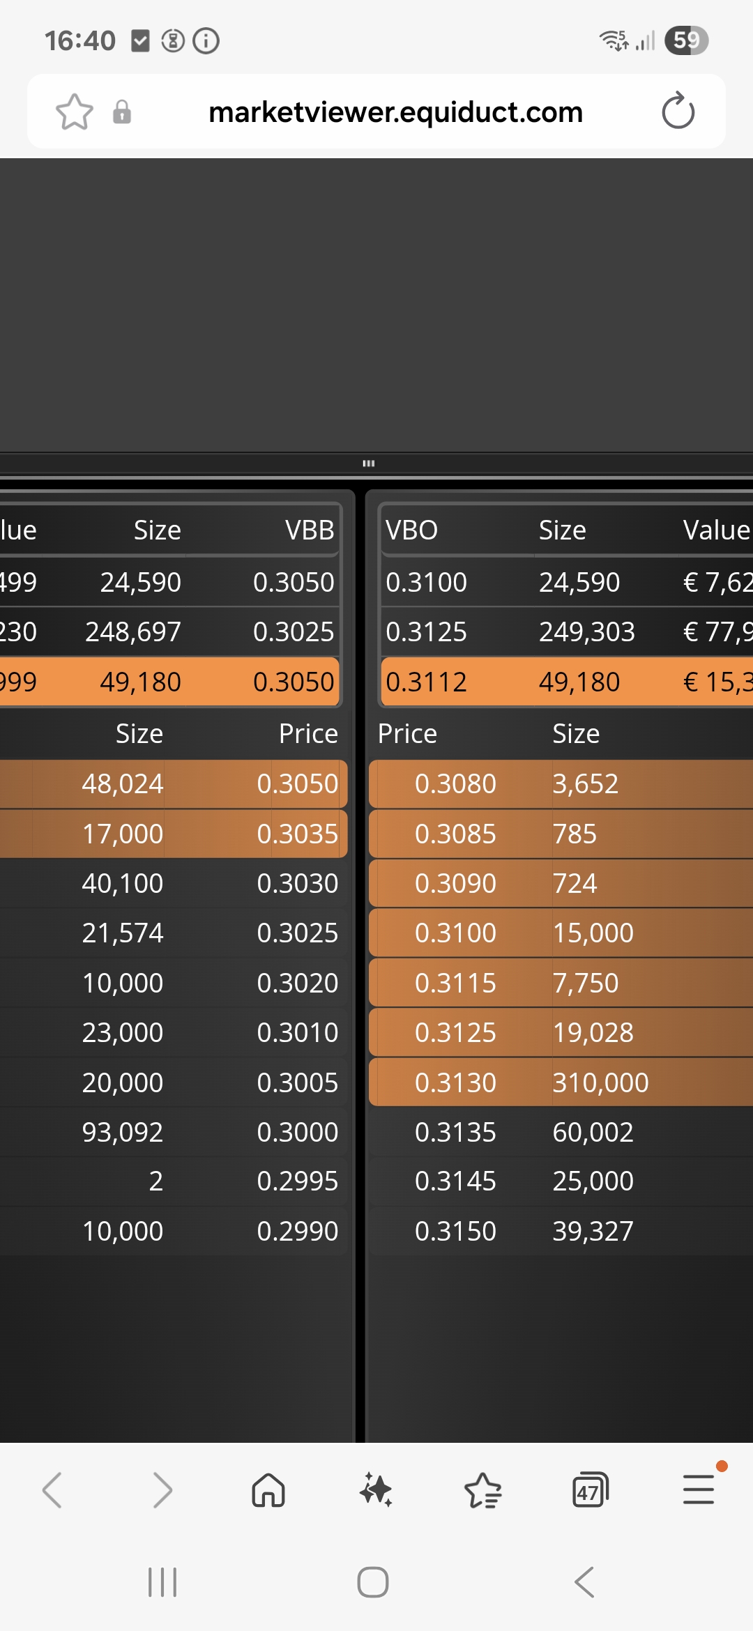Go forward with browser forward arrow
The height and width of the screenshot is (1631, 753).
(162, 1490)
